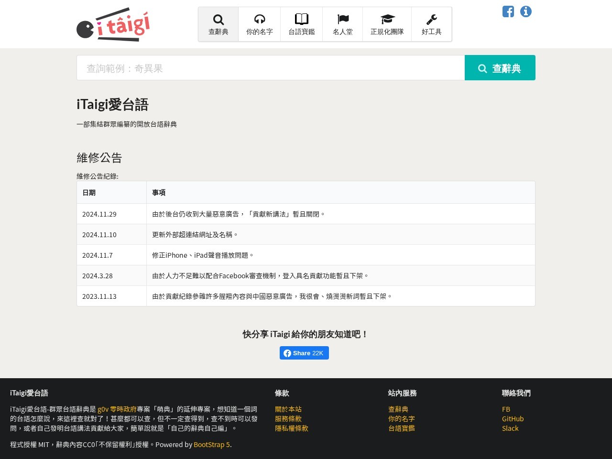The image size is (612, 459).
Task: Open the 名人堂 flag nav item
Action: [x=343, y=24]
